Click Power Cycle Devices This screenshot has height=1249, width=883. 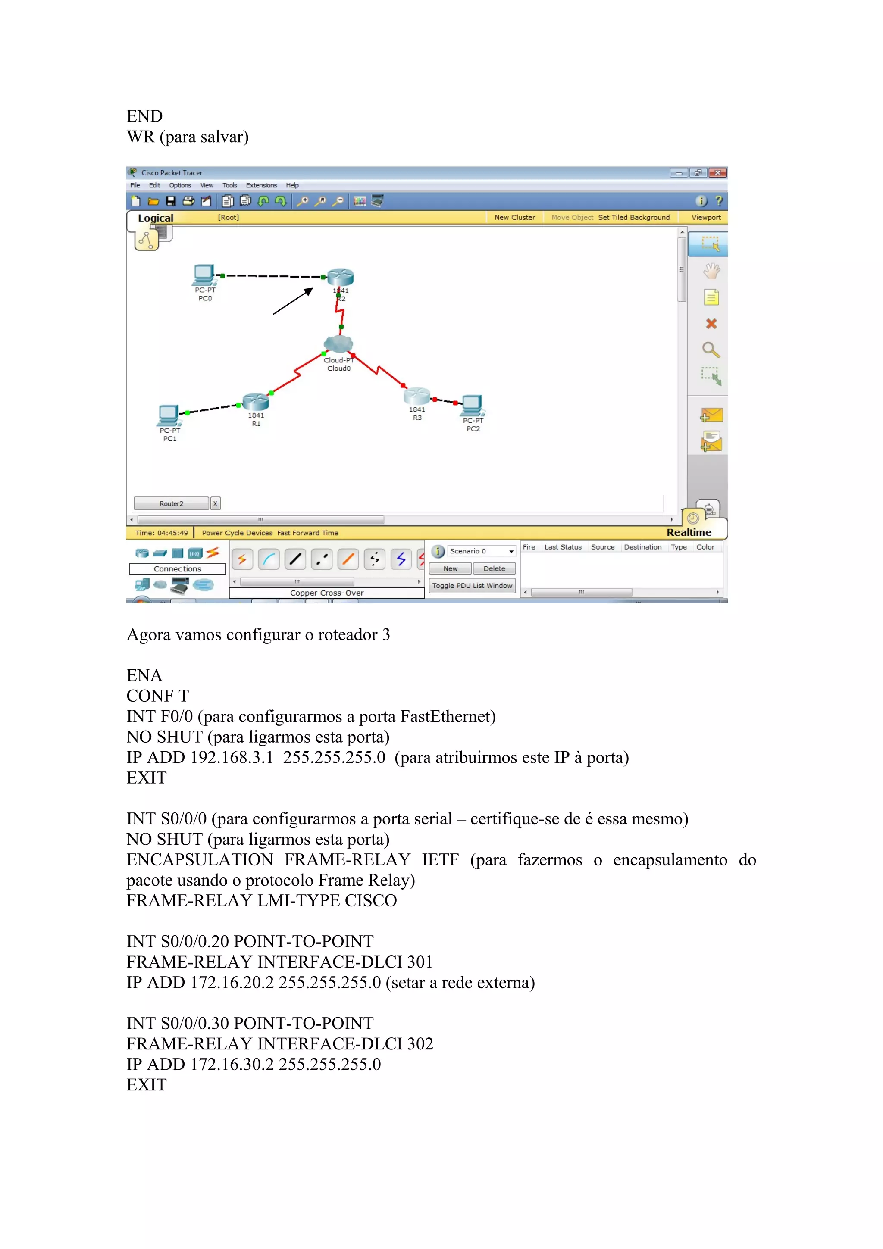pyautogui.click(x=237, y=533)
